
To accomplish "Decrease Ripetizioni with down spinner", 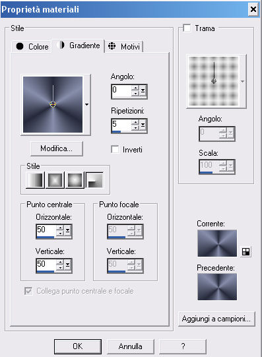I will pos(135,127).
